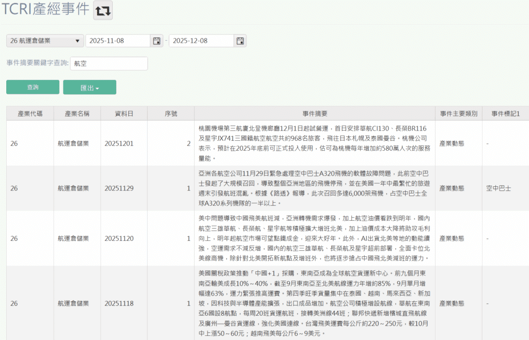Viewport: 529px width, 340px height.
Task: Expand the 26 航運倉儲業 industry dropdown
Action: [x=45, y=41]
